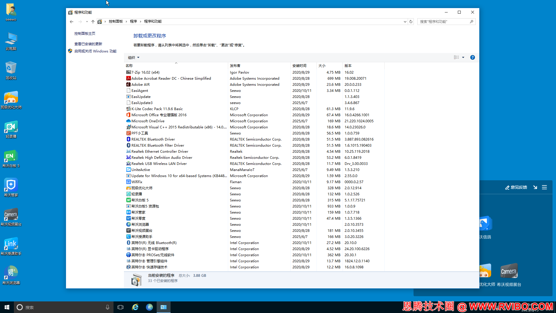Click the taskbar 搜索 box
This screenshot has width=556, height=313.
pos(64,307)
